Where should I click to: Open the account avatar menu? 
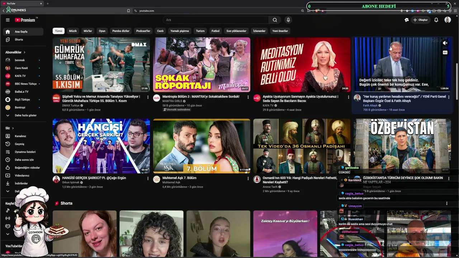448,20
